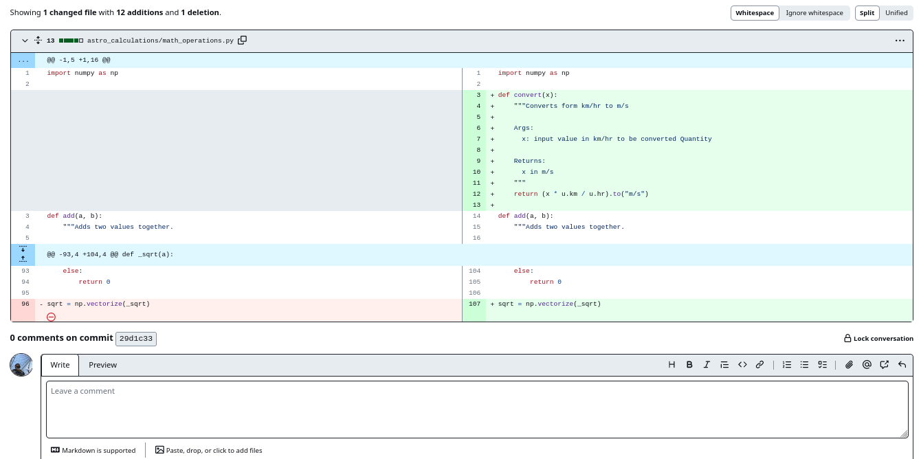Collapse the math_operations.py diff

click(25, 40)
